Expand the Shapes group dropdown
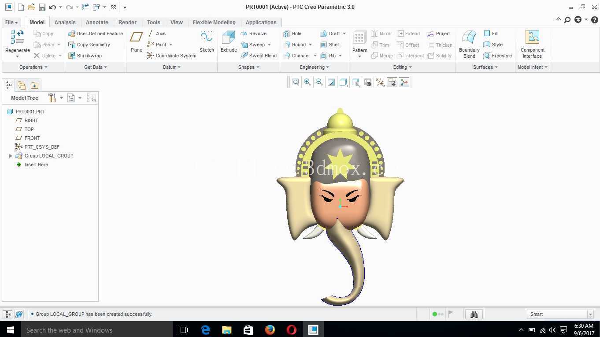This screenshot has height=337, width=600. 249,67
